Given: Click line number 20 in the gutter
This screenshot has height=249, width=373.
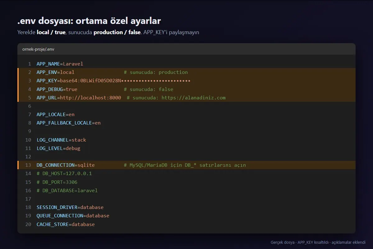Looking at the screenshot, I should [28, 224].
